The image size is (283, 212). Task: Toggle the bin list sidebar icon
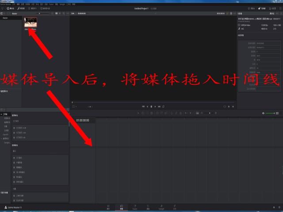2,14
